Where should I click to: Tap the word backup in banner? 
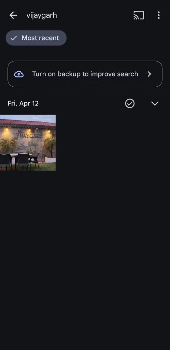coord(69,74)
